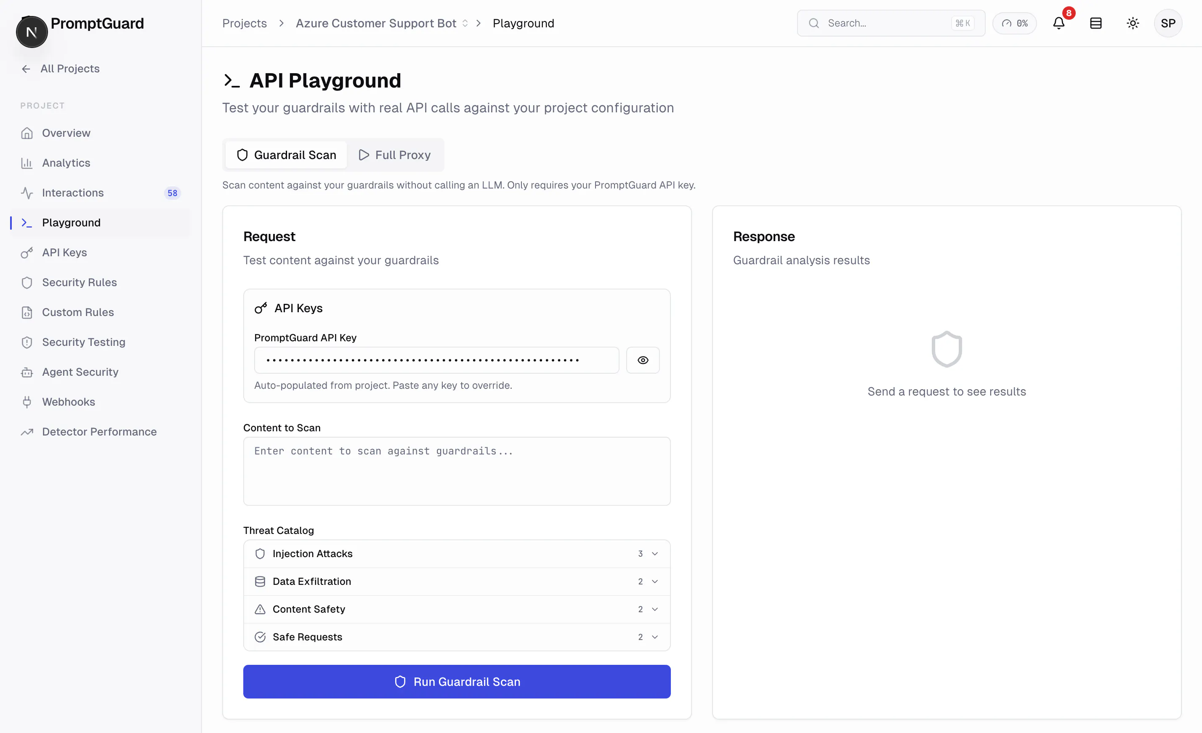Focus the PromptGuard API Key field
Screen dimensions: 1202x733
436,360
